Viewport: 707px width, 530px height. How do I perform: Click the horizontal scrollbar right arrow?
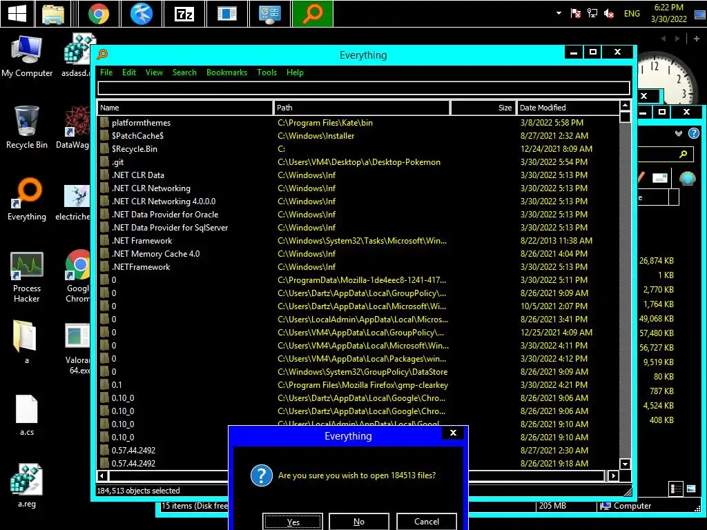pos(613,475)
